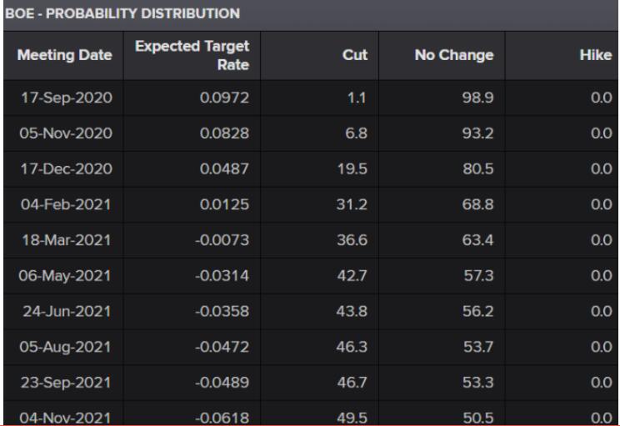Select the cut probability 46.7
This screenshot has height=426, width=620.
(x=352, y=383)
